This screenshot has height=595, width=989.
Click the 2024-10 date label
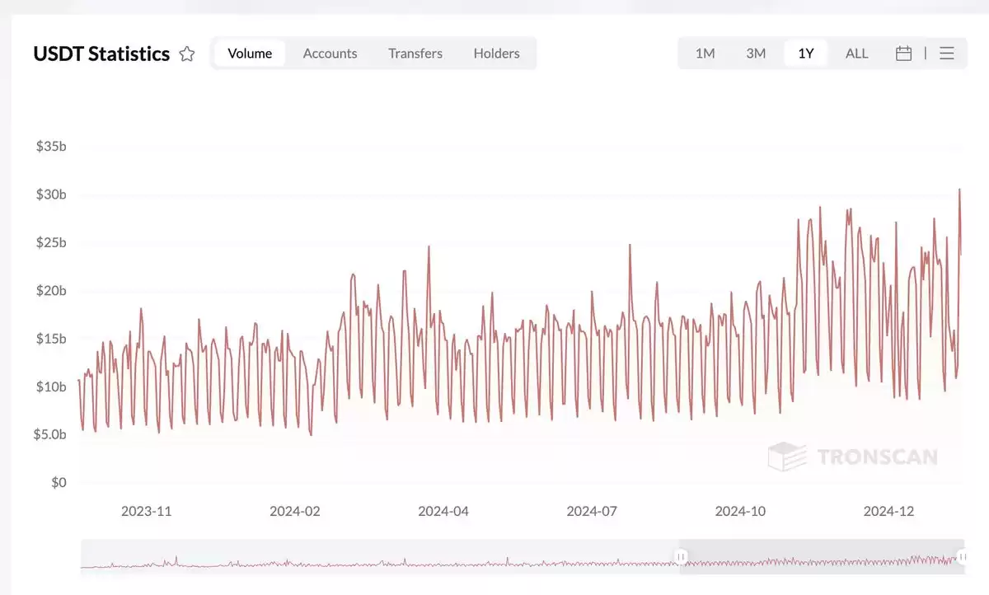(x=740, y=511)
